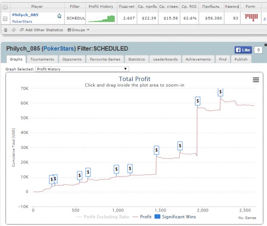The height and width of the screenshot is (226, 267).
Task: Click the dollar marker near 650 games
Action: tap(88, 172)
